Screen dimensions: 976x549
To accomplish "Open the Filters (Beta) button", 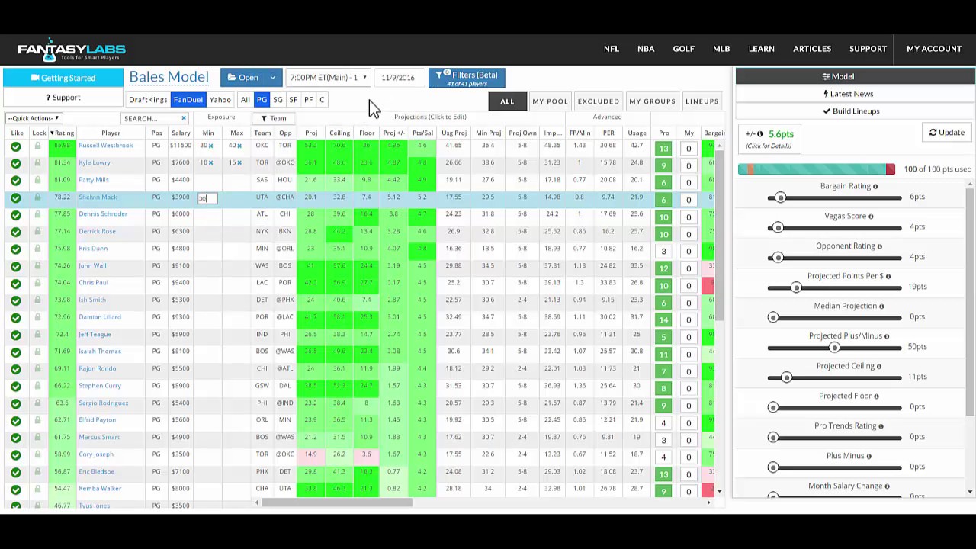I will (x=467, y=78).
